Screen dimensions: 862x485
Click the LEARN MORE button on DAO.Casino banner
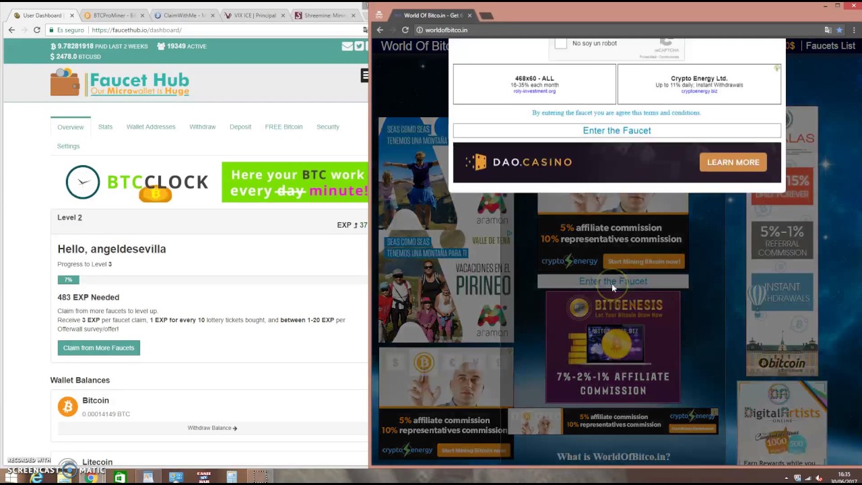click(733, 162)
